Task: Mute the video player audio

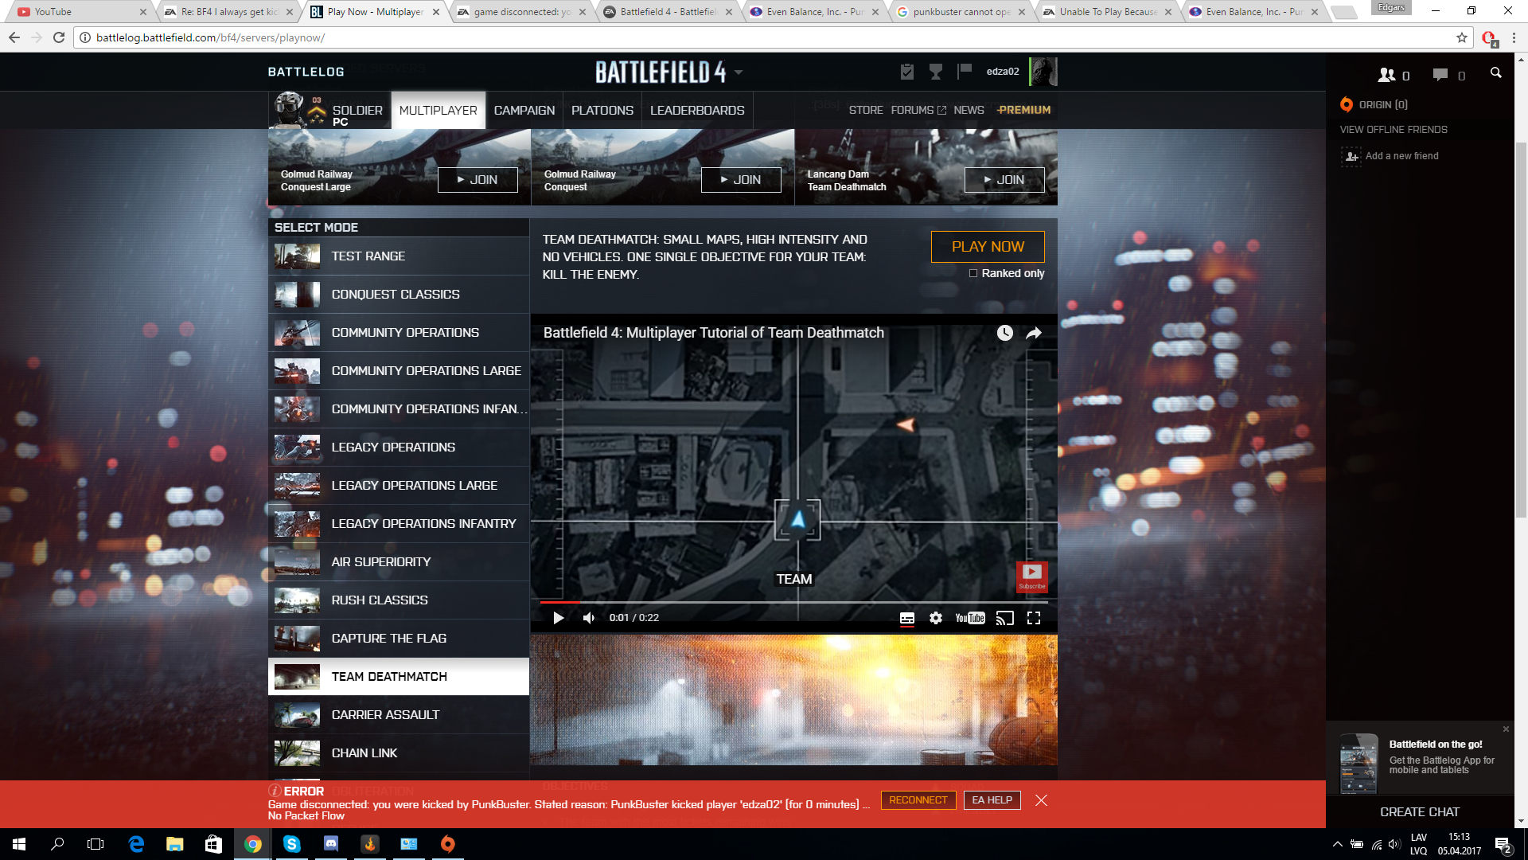Action: [588, 618]
